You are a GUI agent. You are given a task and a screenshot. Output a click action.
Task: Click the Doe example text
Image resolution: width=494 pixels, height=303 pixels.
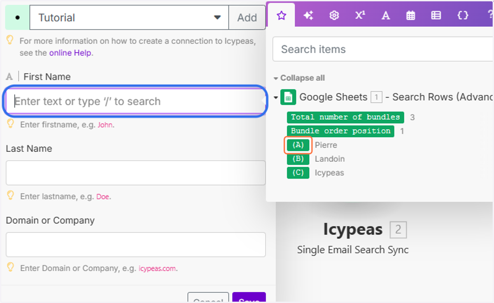pyautogui.click(x=103, y=197)
